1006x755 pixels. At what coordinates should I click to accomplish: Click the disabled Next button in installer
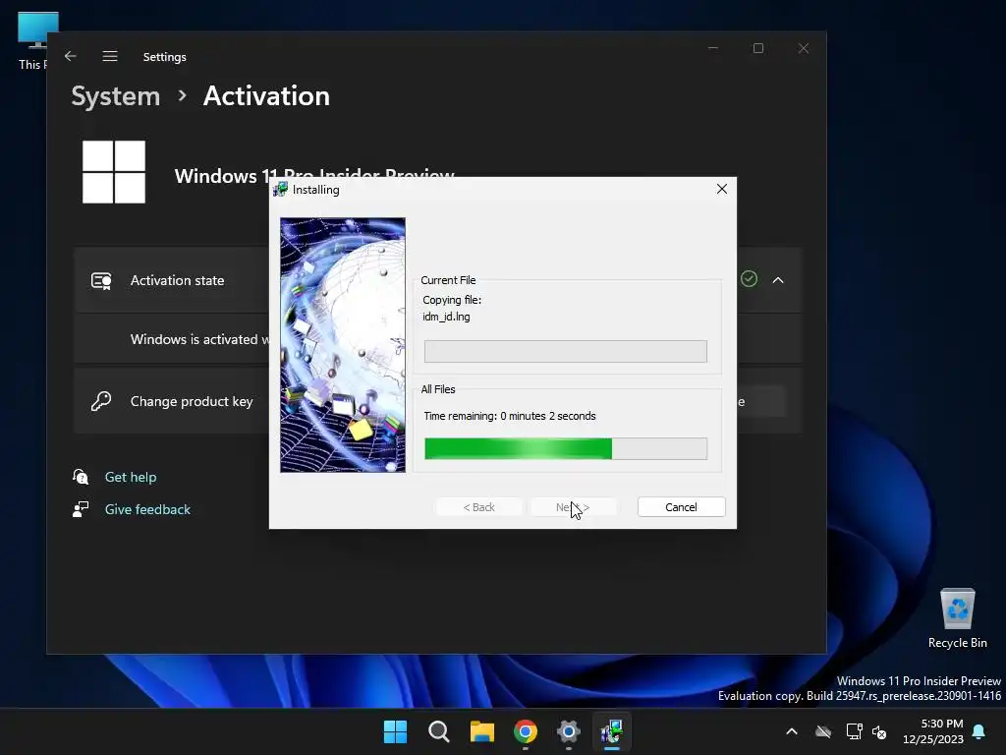[x=573, y=506]
